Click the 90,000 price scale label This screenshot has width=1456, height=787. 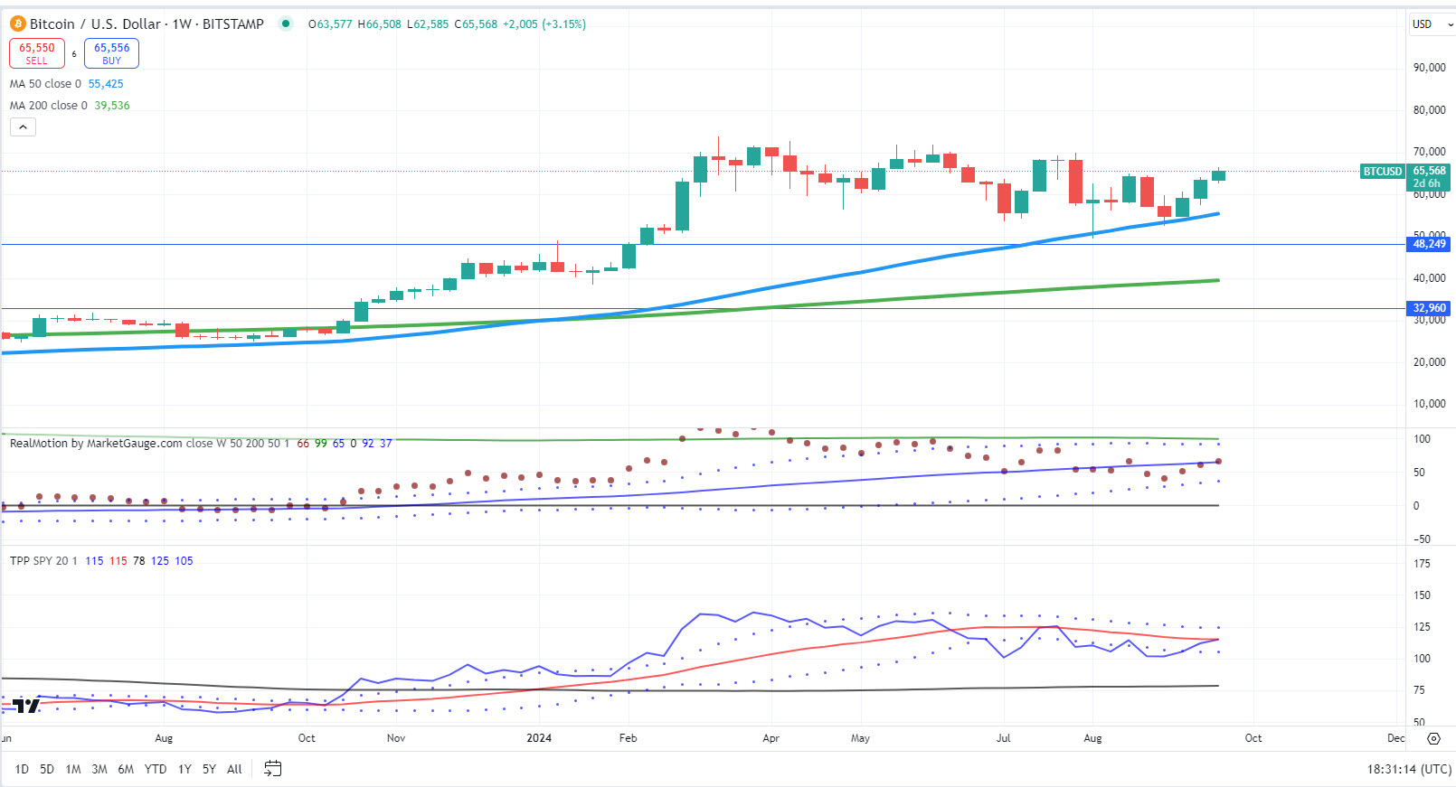click(x=1429, y=68)
